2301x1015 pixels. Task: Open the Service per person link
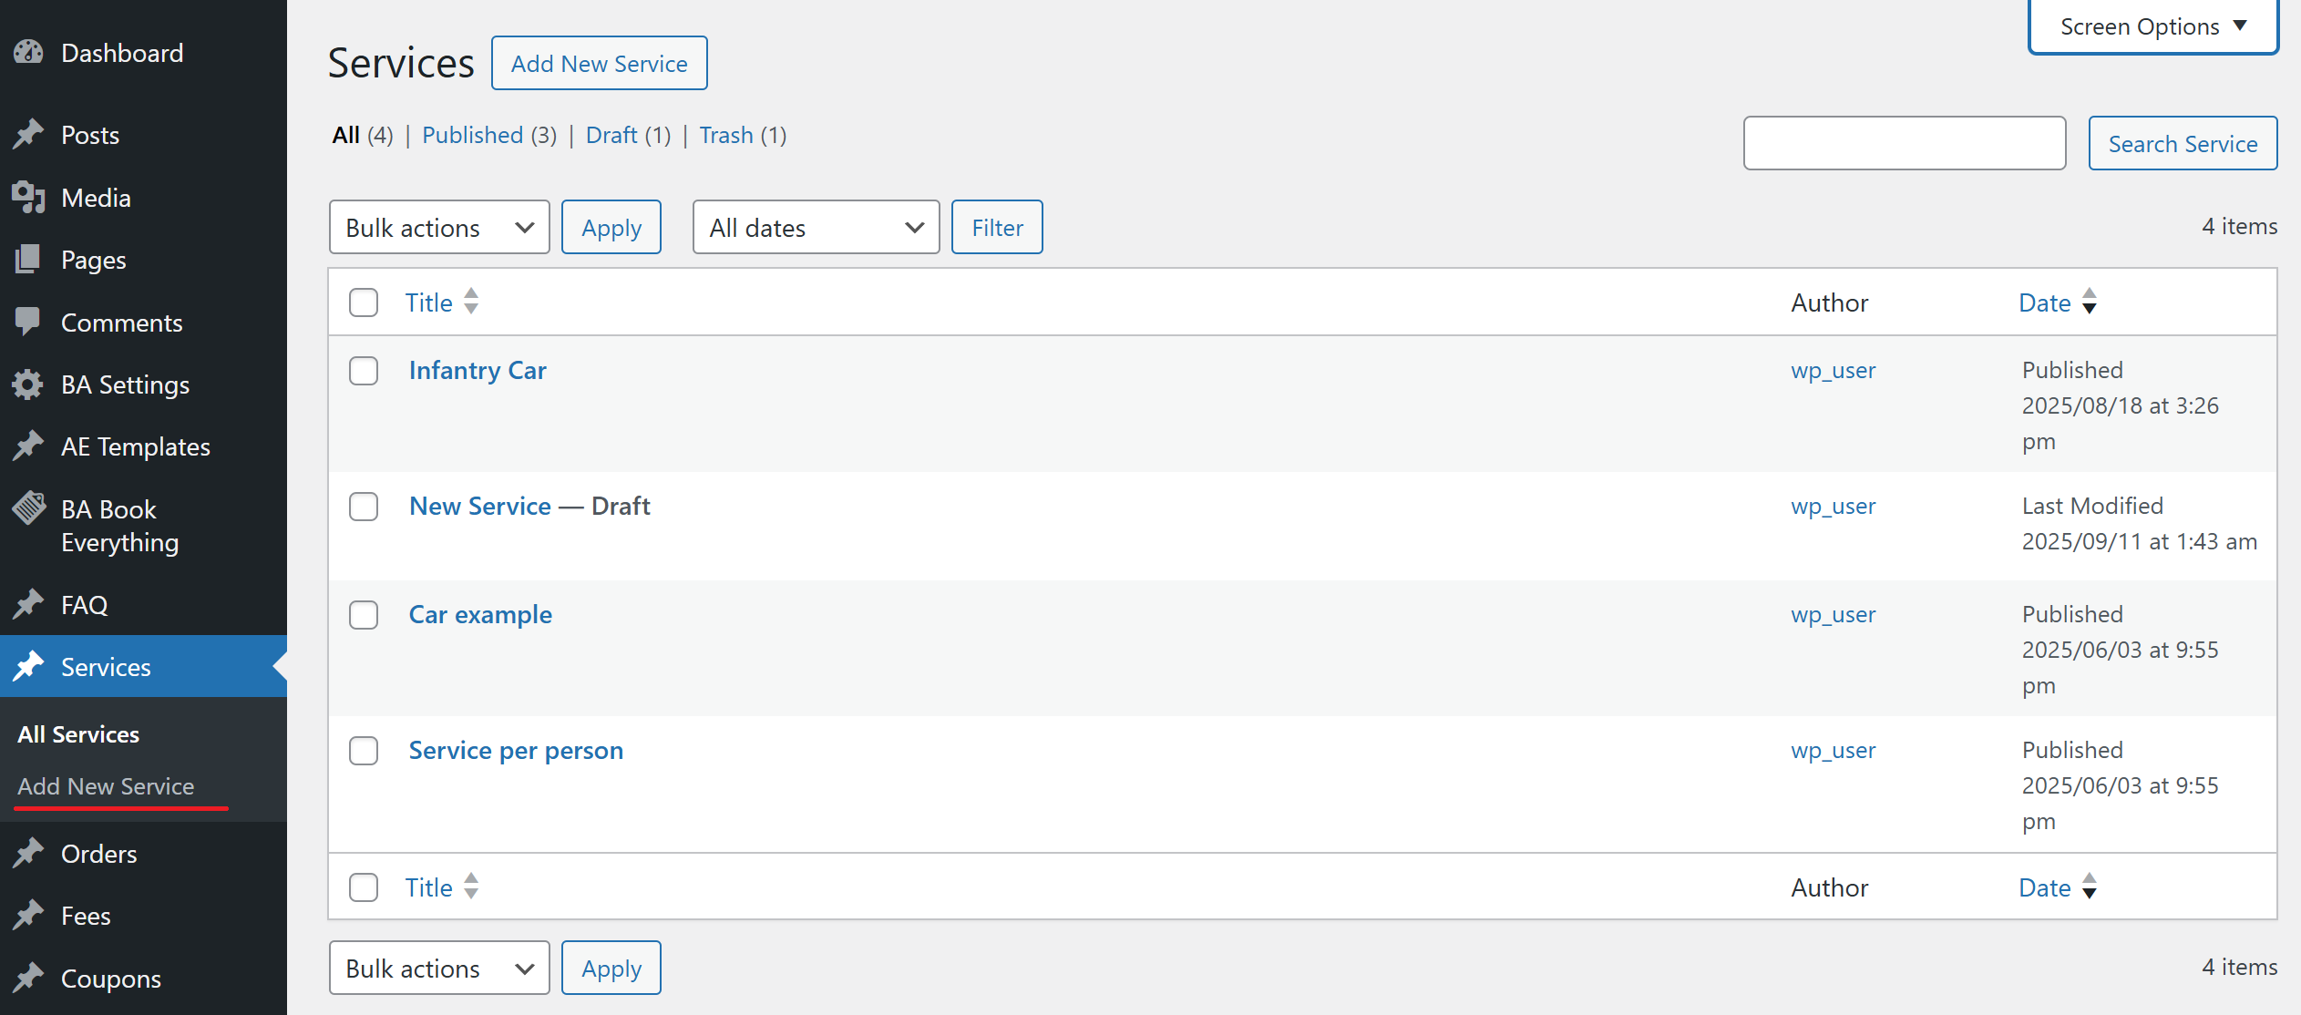(x=516, y=751)
